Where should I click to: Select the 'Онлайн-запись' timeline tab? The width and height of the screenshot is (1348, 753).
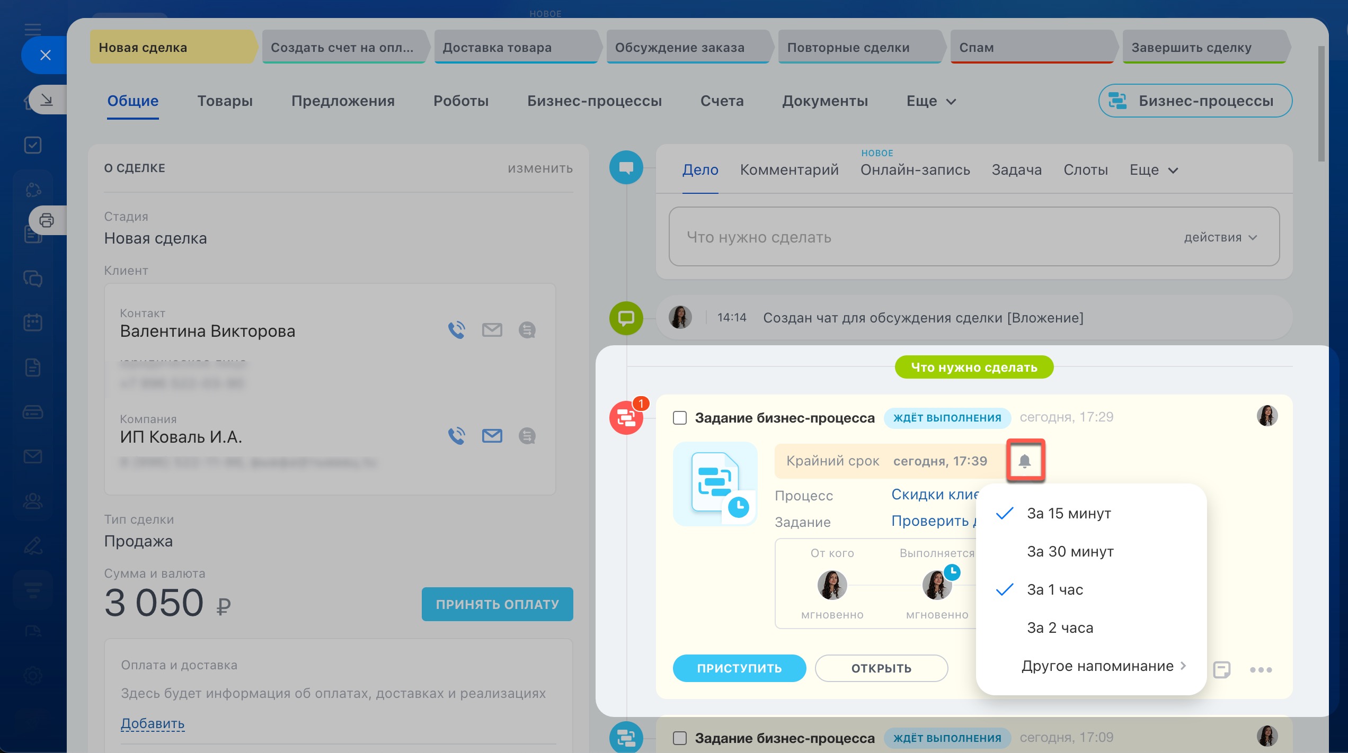coord(915,169)
